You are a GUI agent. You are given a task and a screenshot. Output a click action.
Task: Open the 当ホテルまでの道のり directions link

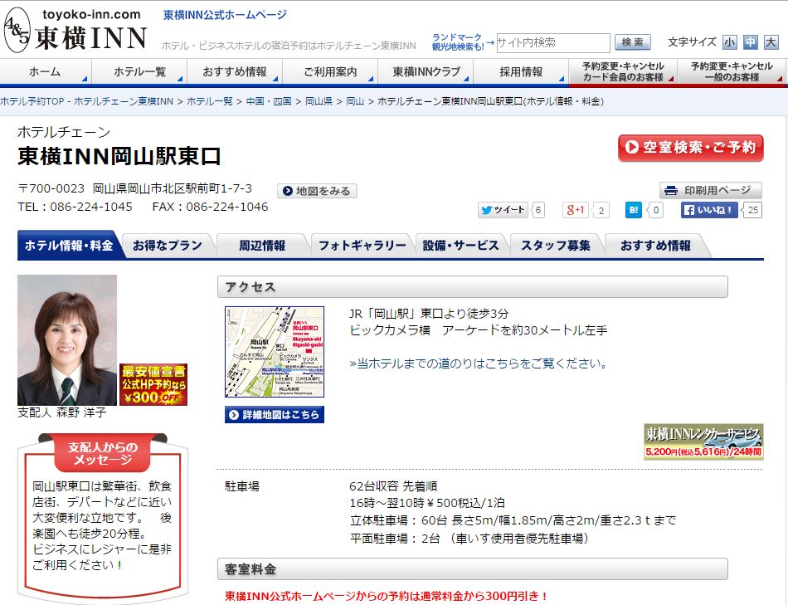(479, 363)
